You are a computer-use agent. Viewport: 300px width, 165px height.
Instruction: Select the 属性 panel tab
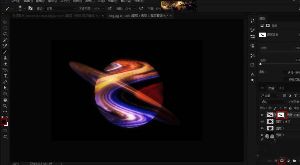(x=262, y=18)
